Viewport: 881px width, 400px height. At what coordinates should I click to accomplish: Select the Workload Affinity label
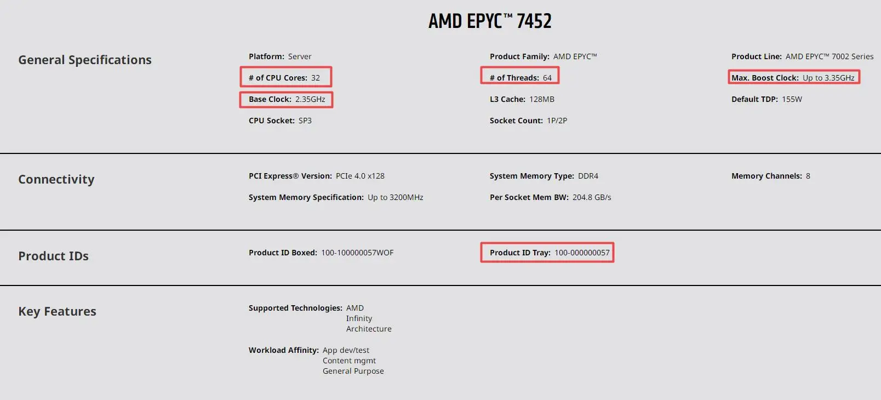tap(283, 350)
